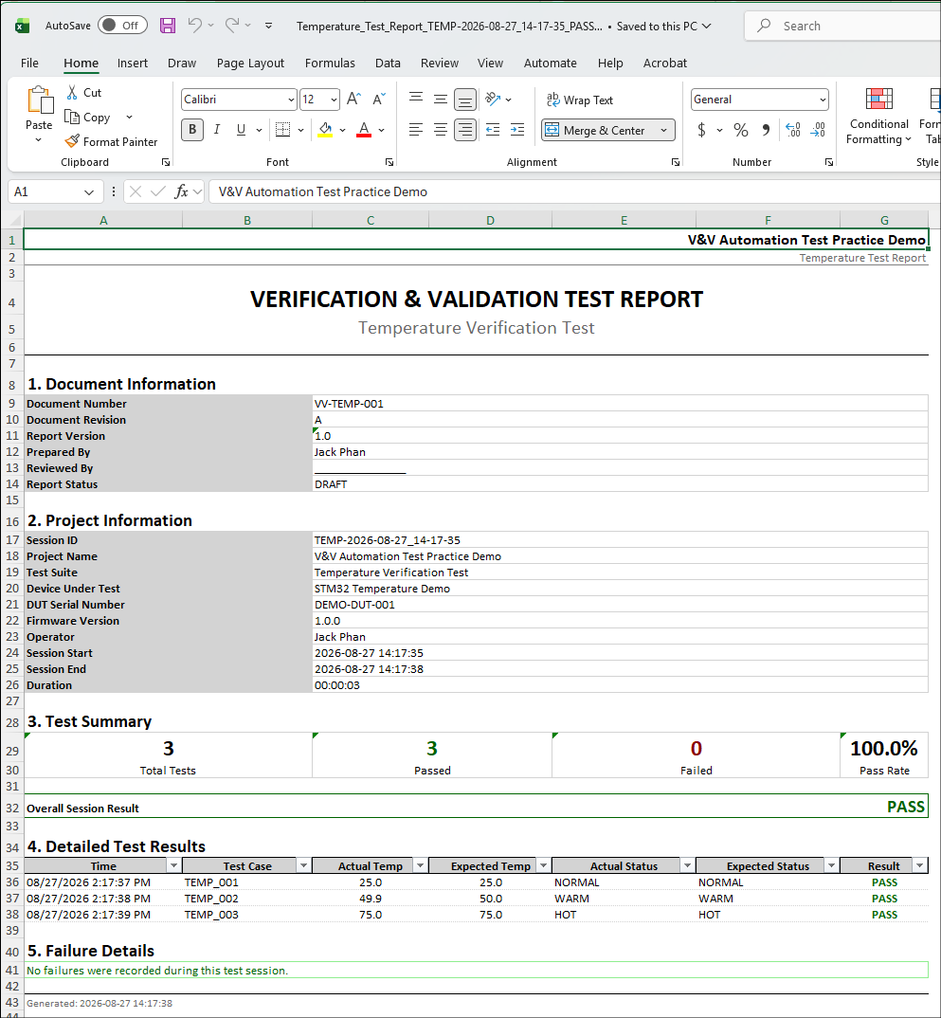This screenshot has width=941, height=1018.
Task: Toggle Bold formatting
Action: 192,130
